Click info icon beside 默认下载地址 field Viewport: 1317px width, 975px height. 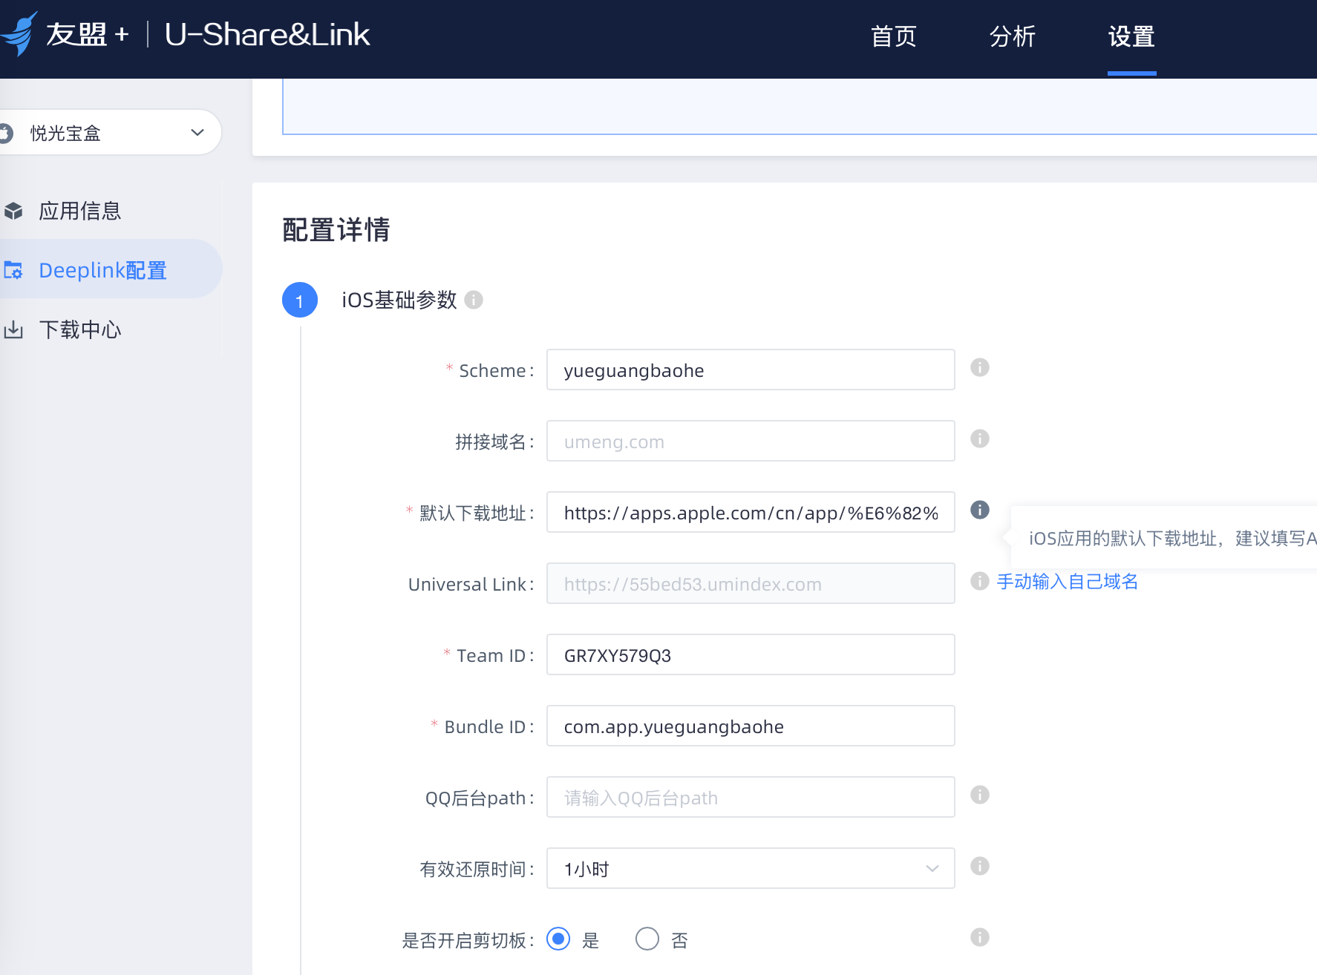(980, 510)
